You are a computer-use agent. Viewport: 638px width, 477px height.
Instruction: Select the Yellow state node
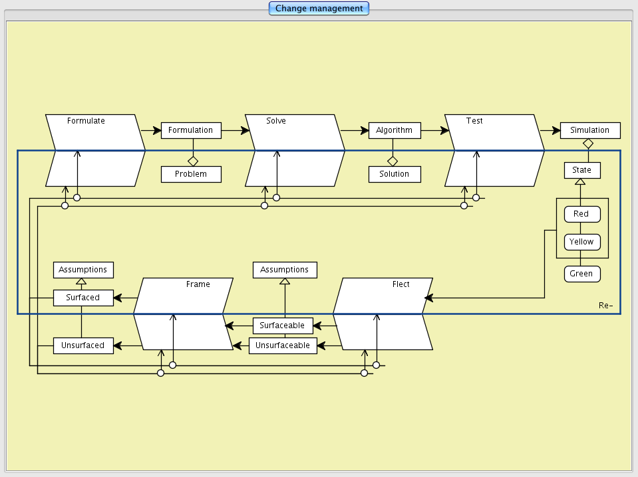(x=581, y=242)
